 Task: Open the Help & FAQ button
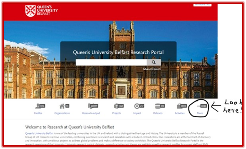point(203,5)
